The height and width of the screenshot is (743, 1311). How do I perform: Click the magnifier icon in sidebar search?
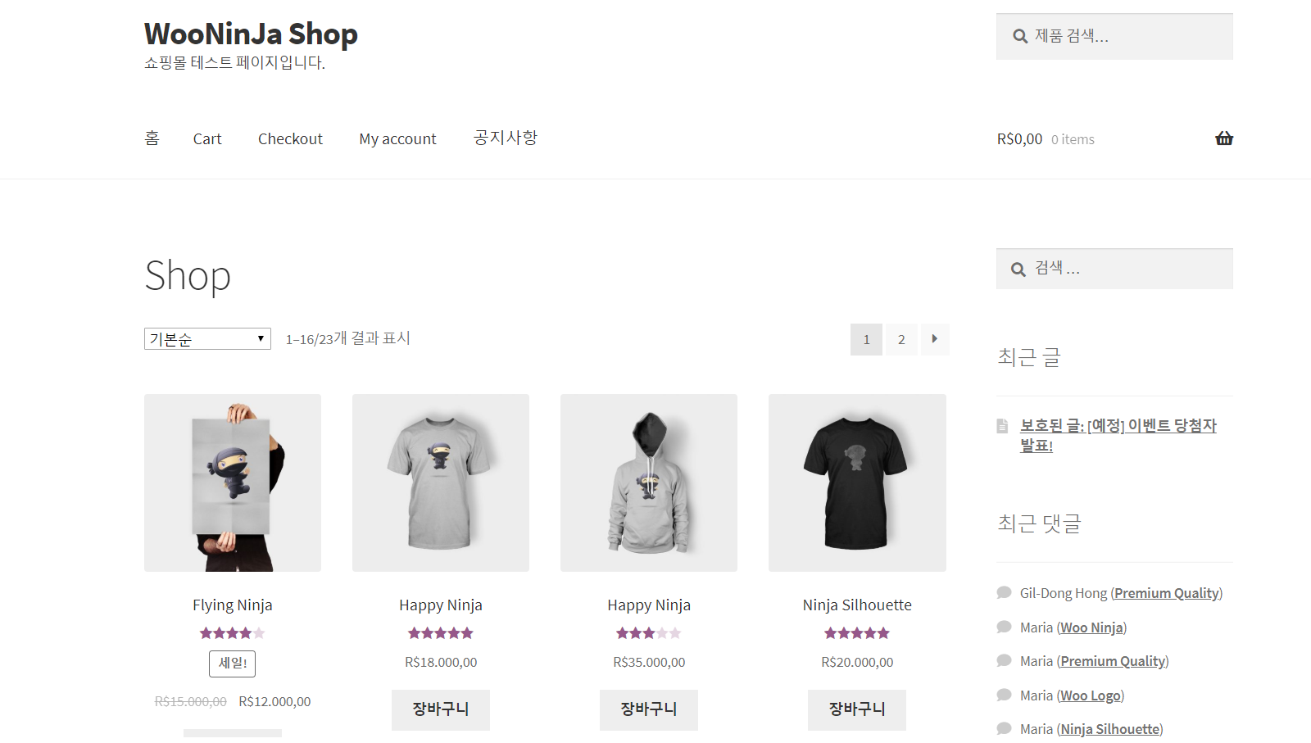coord(1018,270)
